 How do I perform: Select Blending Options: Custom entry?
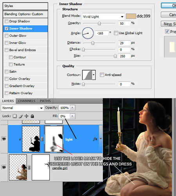point(25,14)
